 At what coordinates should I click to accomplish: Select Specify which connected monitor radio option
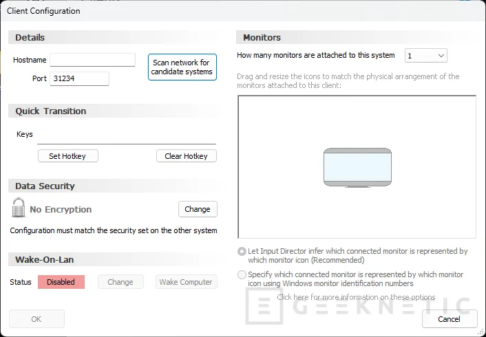click(x=242, y=274)
